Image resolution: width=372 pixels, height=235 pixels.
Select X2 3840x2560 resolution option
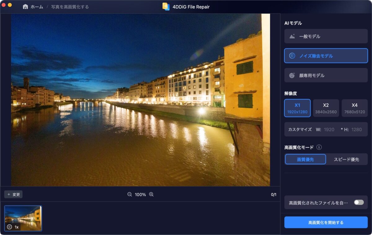point(326,108)
